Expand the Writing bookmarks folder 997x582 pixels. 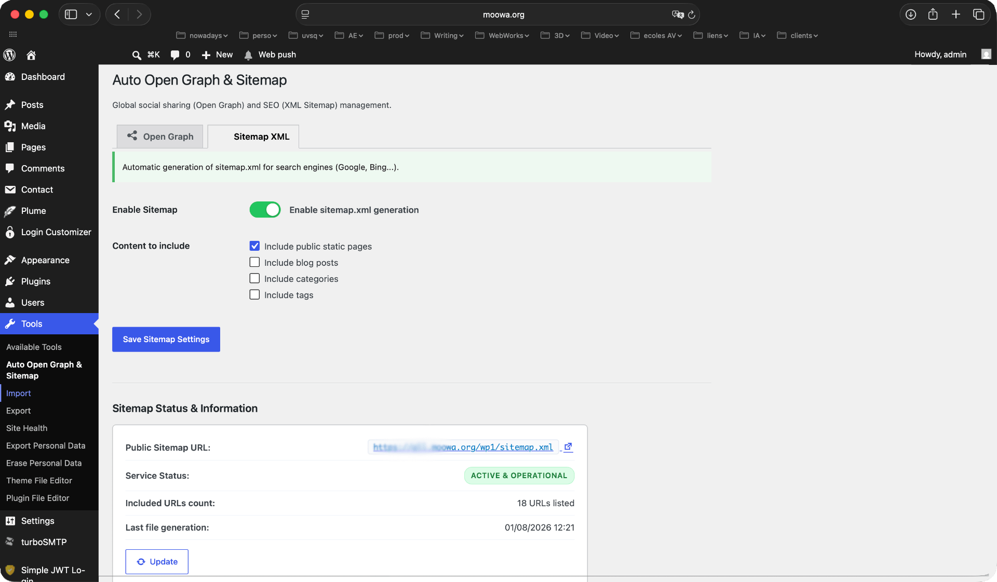[x=442, y=35]
